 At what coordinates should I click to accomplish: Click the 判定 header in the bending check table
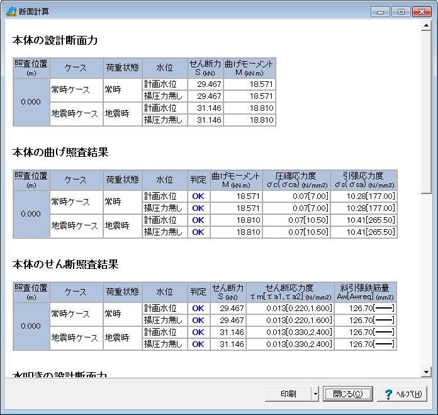[198, 180]
